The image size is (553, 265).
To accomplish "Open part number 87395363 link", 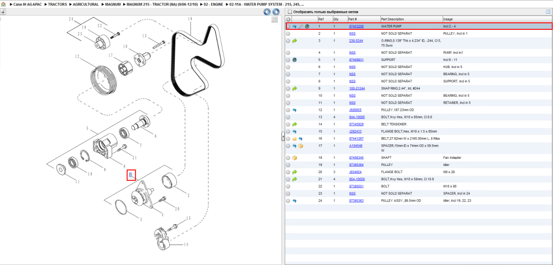I will point(356,201).
